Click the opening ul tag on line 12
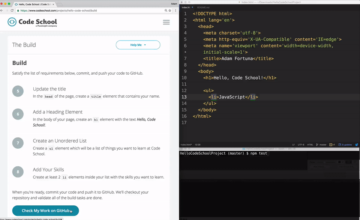360x220 pixels. 208,90
